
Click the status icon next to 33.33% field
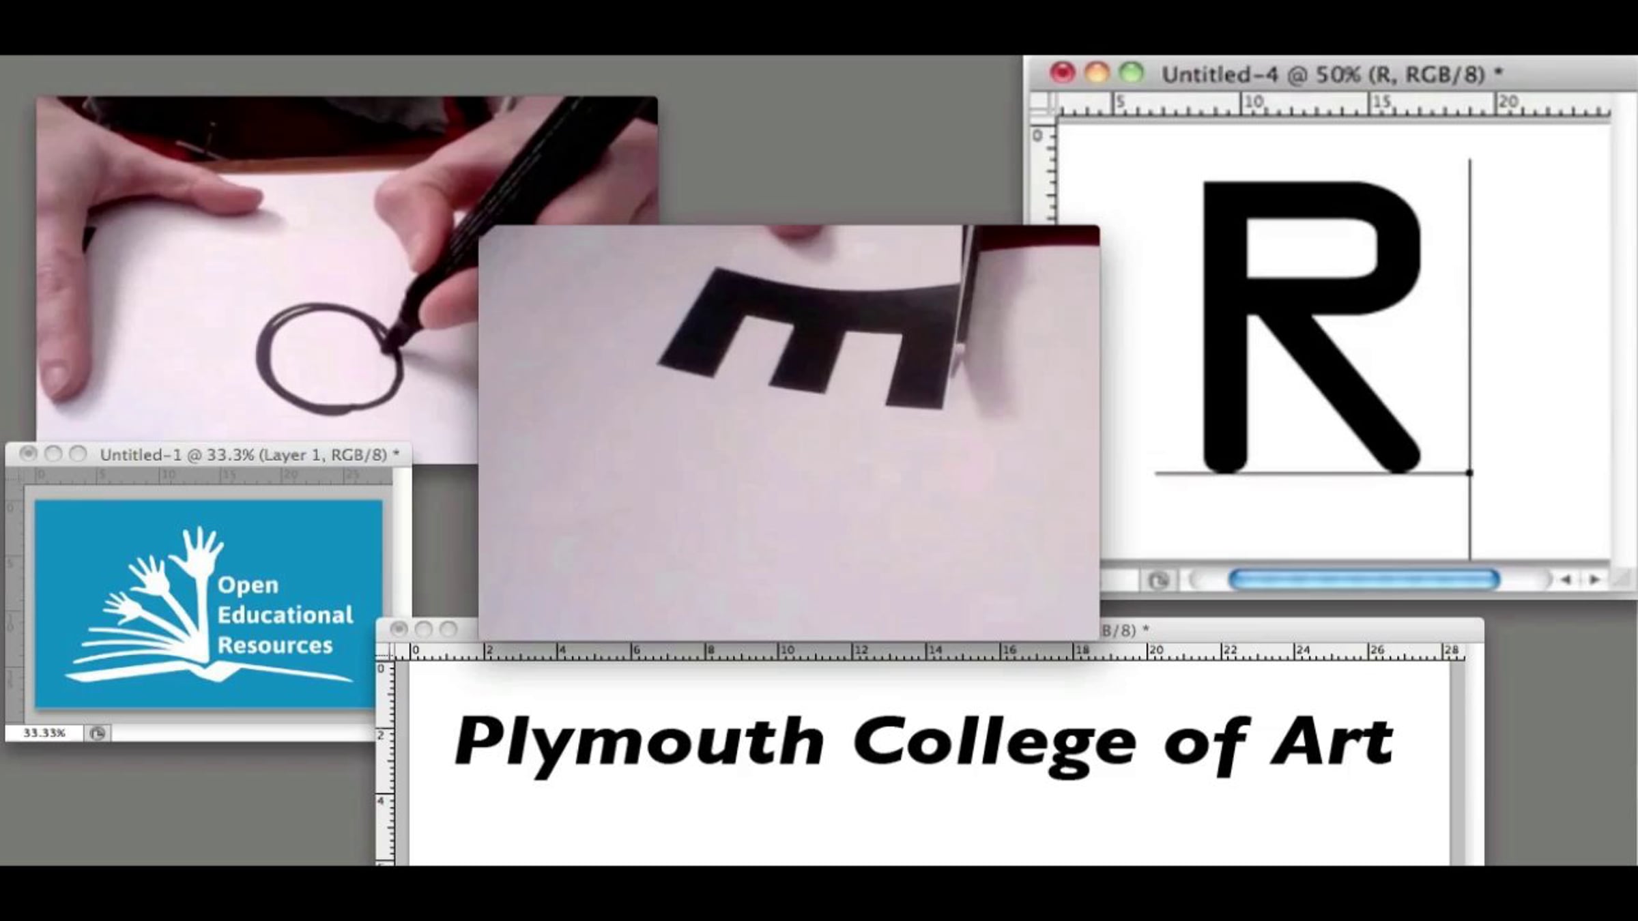click(98, 733)
